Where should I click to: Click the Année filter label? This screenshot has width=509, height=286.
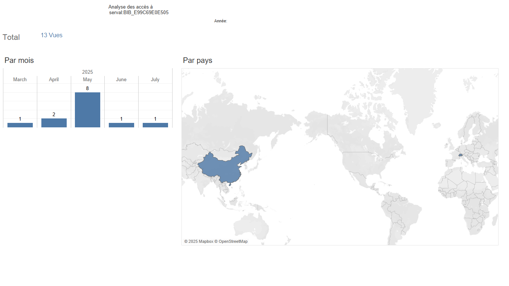(221, 21)
